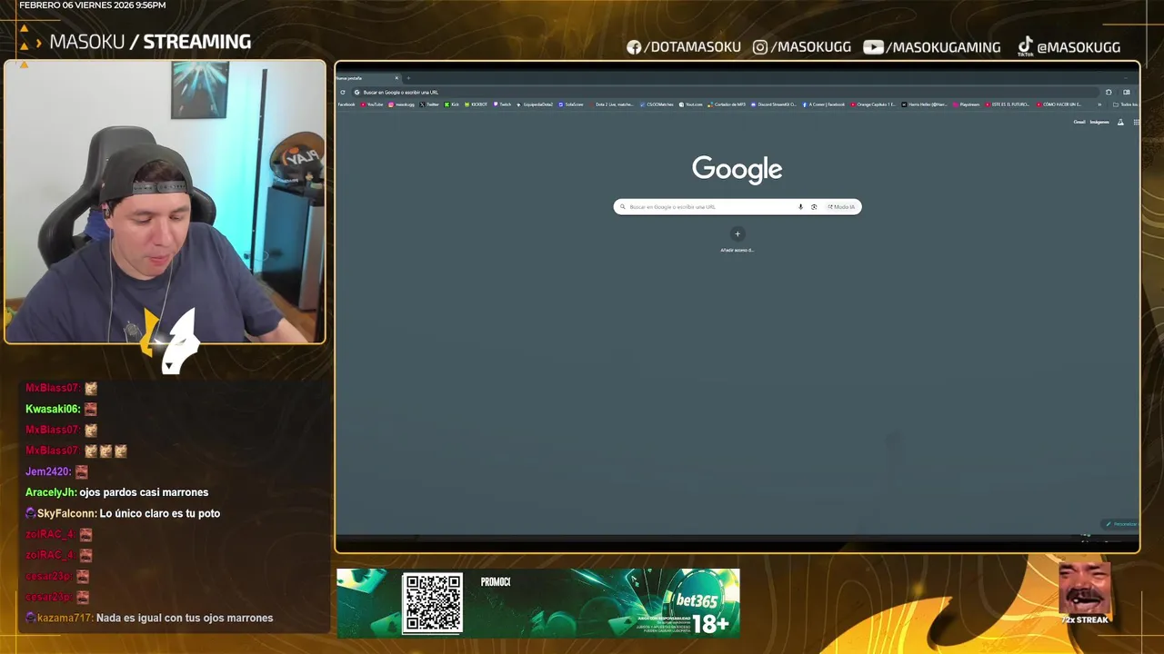Screen dimensions: 1164x654
Task: Click the Personalizar Chrome button
Action: (1121, 524)
